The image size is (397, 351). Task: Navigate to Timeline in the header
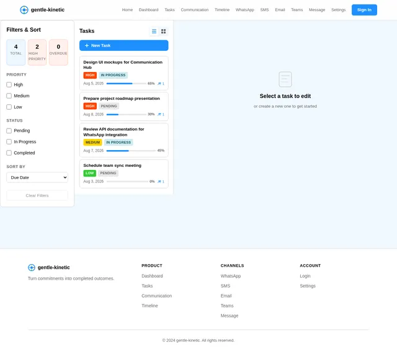pos(222,10)
